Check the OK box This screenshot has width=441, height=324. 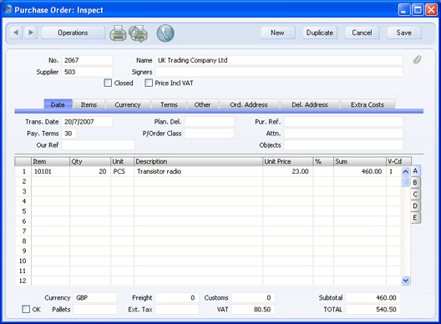click(26, 309)
